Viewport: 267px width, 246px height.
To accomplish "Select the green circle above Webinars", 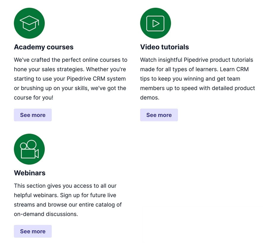I will tap(29, 149).
